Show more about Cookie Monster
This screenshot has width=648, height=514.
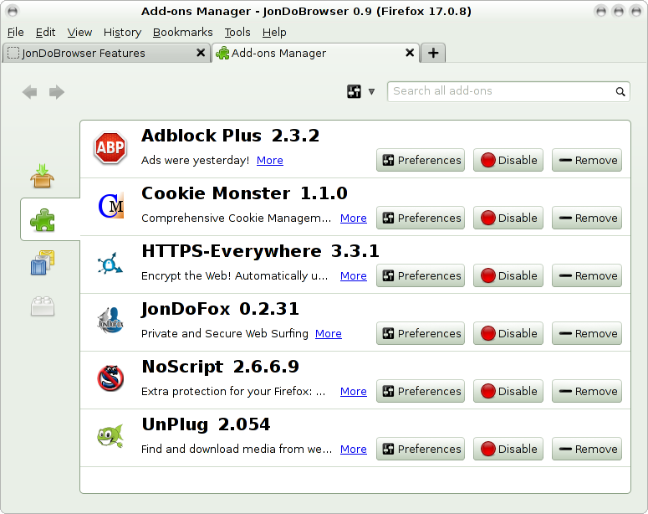coord(354,218)
